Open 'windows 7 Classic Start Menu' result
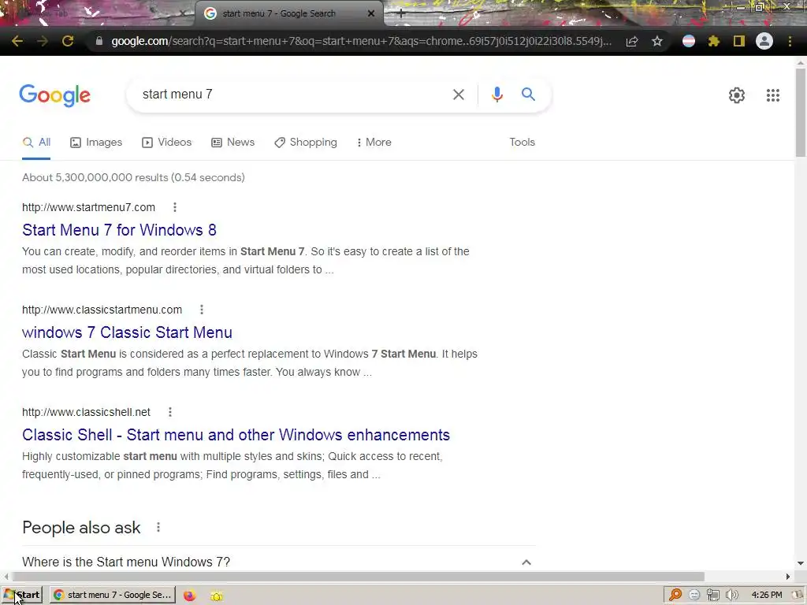Image resolution: width=807 pixels, height=605 pixels. 127,332
